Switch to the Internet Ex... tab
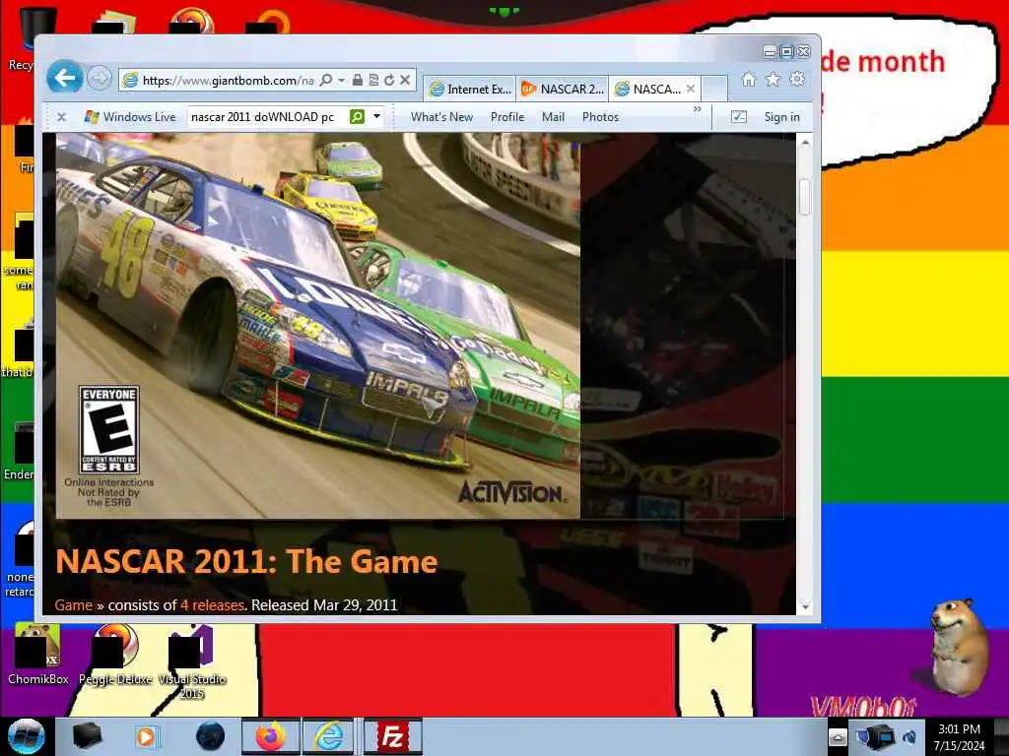The height and width of the screenshot is (756, 1009). coord(470,89)
